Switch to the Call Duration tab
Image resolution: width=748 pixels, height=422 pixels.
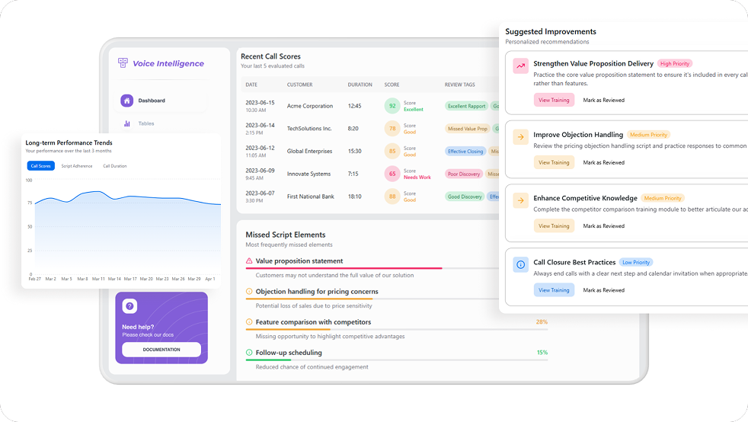[x=115, y=166]
